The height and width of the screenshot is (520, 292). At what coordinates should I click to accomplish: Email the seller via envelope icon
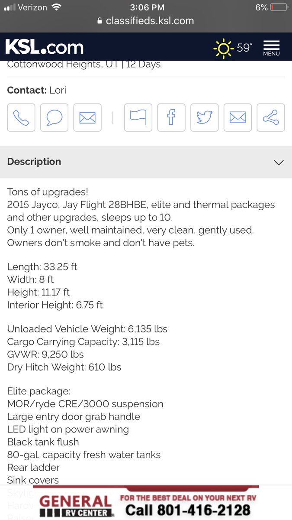(87, 117)
